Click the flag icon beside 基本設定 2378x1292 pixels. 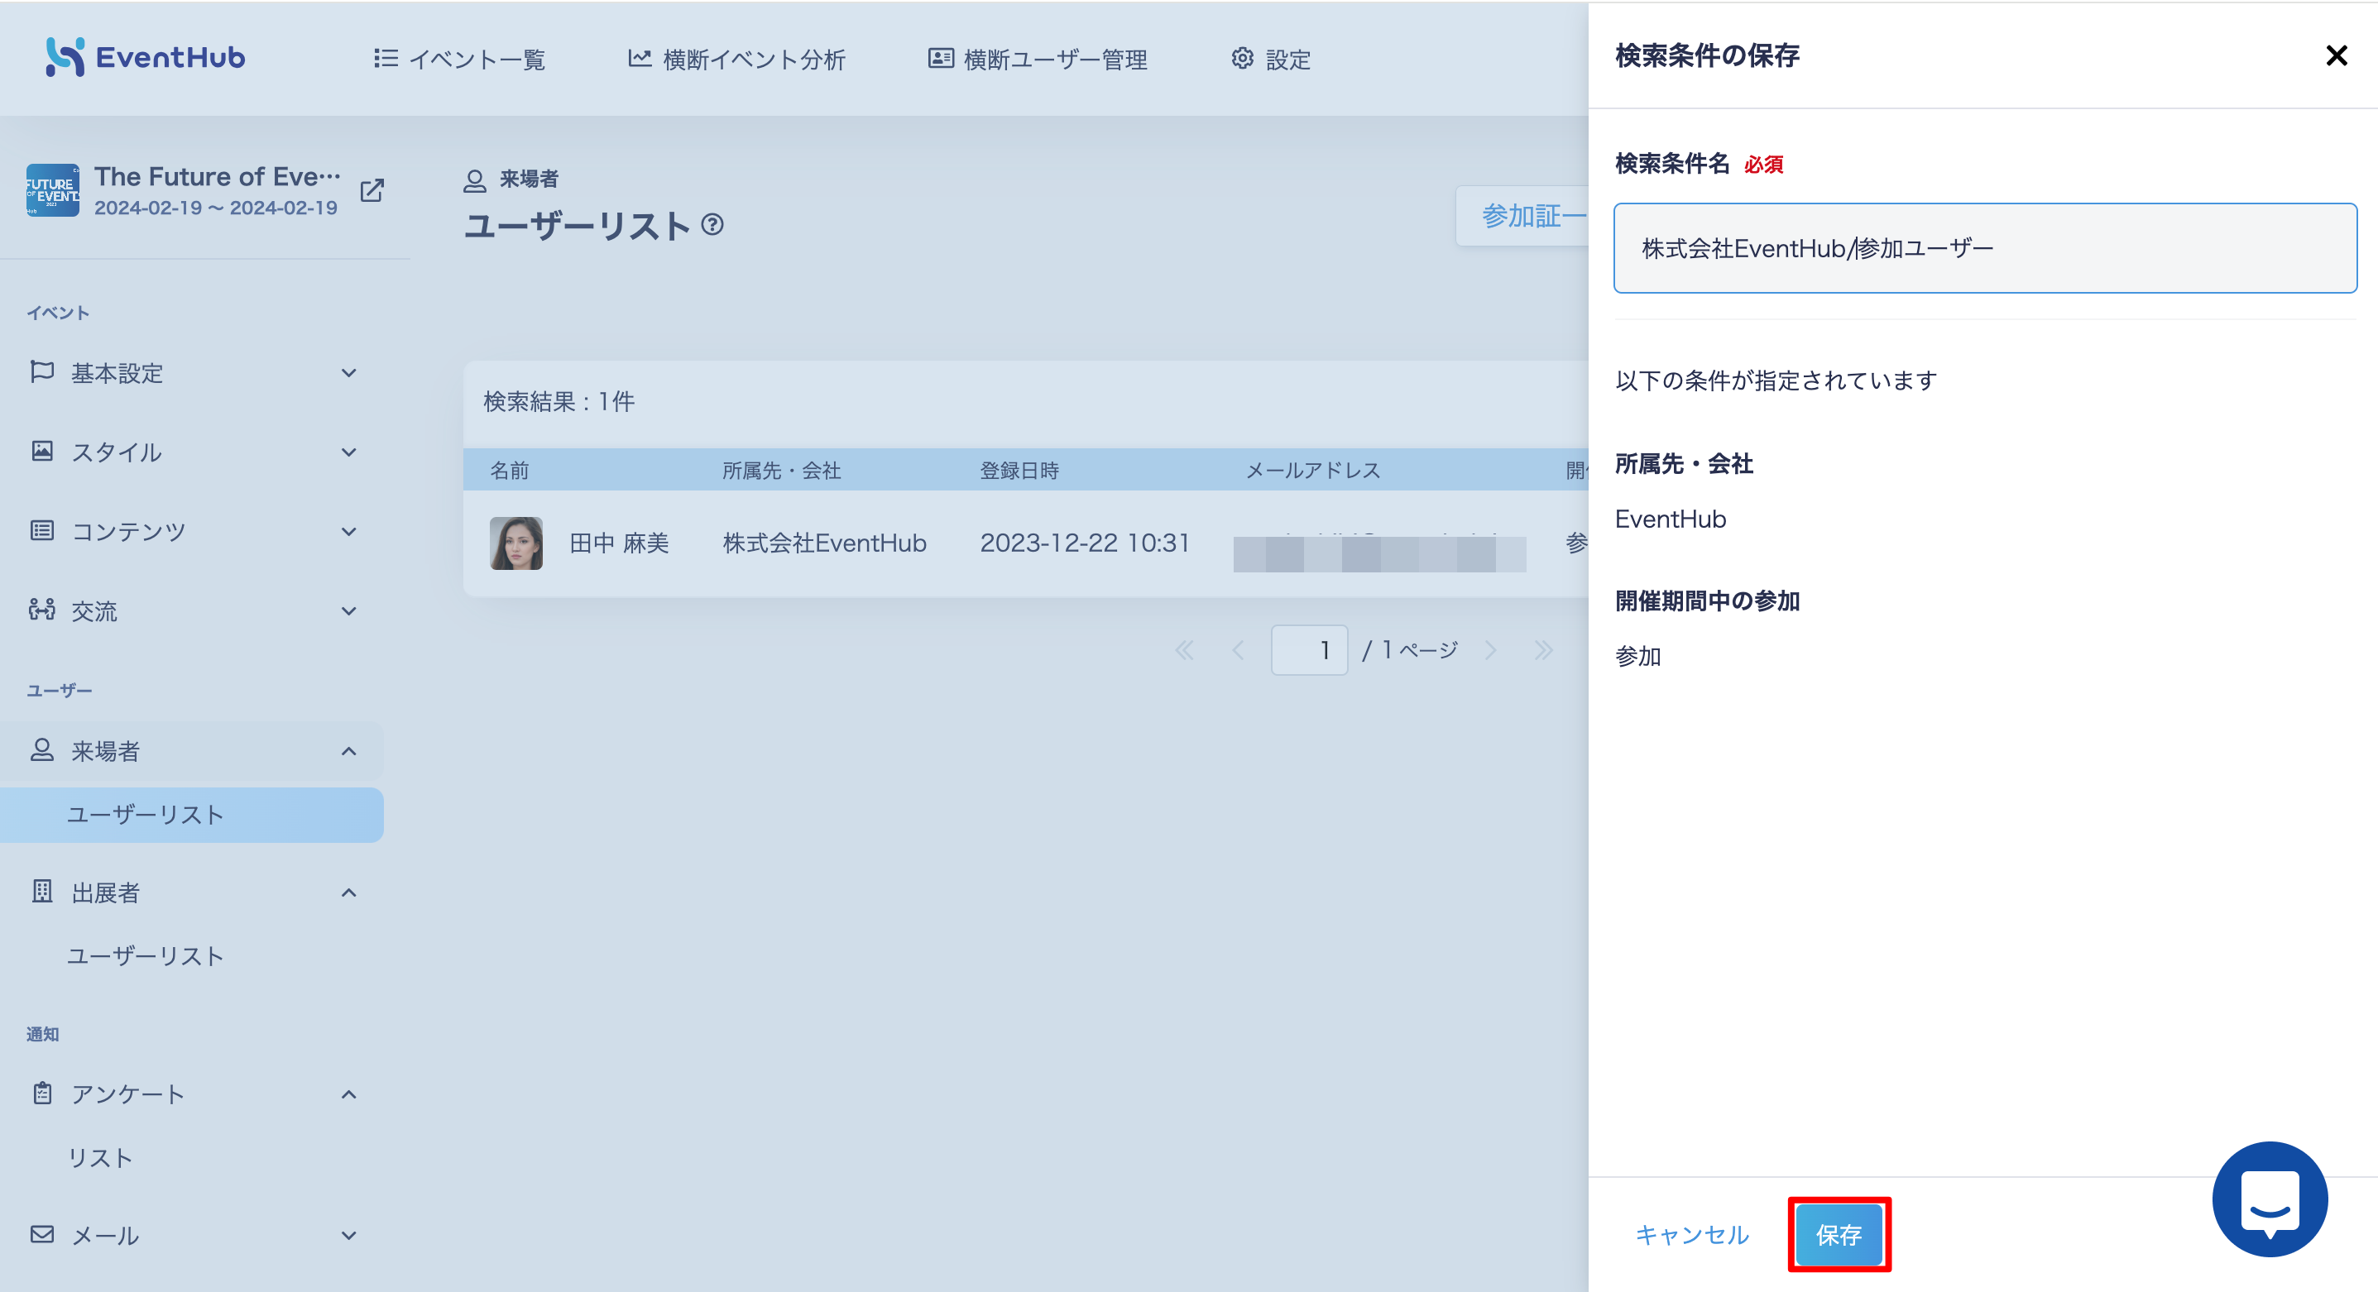point(42,372)
